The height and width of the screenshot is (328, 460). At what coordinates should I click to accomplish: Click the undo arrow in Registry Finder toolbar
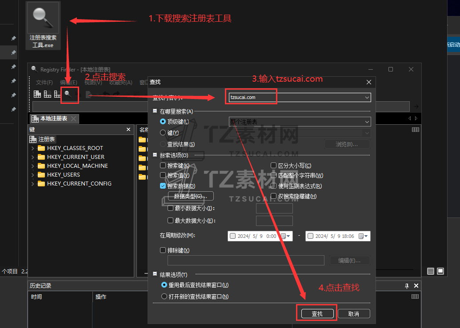106,94
